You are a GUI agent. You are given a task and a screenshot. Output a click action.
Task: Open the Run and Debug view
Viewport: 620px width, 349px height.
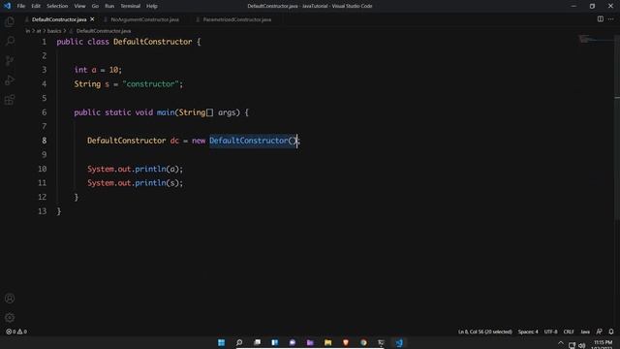(10, 79)
